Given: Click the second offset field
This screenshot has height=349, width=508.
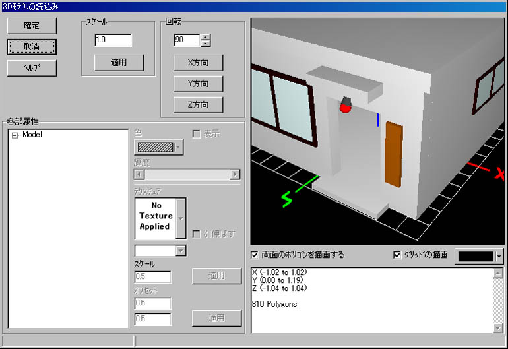Looking at the screenshot, I should pos(152,319).
